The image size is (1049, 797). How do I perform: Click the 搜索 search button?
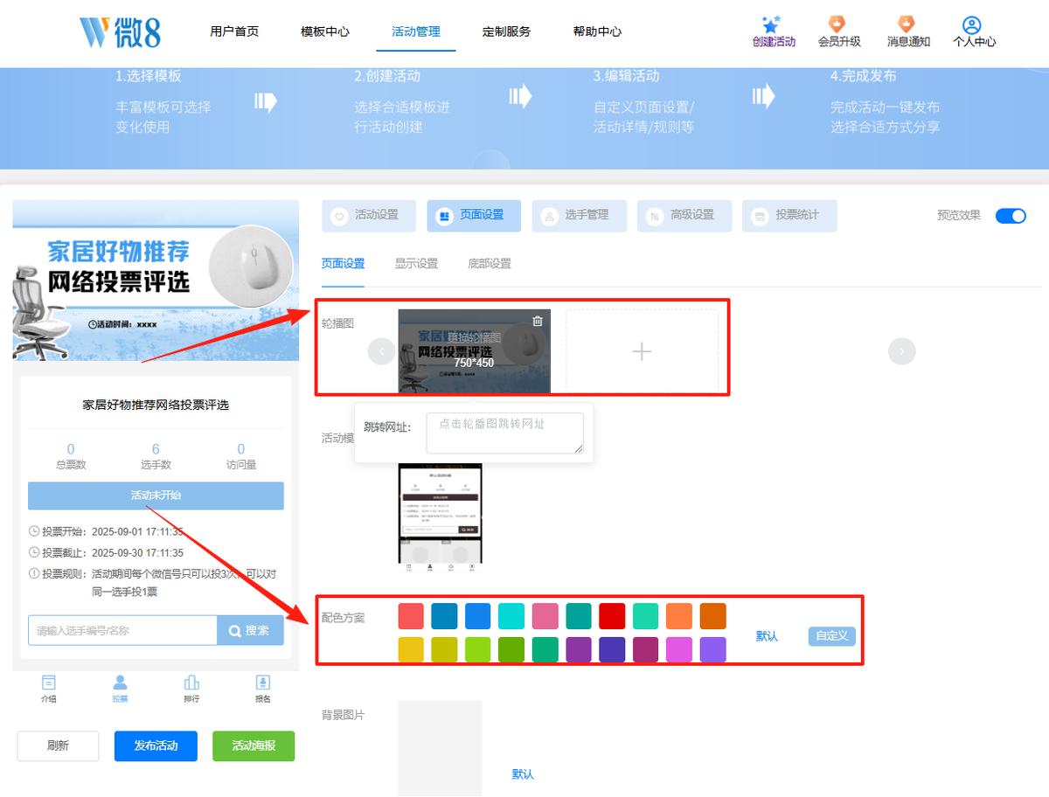(x=250, y=630)
